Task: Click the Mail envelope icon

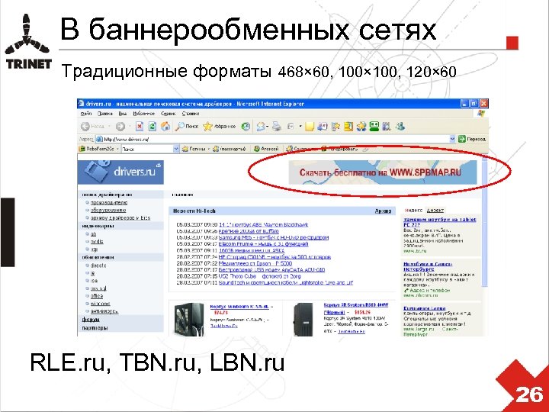Action: pyautogui.click(x=261, y=126)
